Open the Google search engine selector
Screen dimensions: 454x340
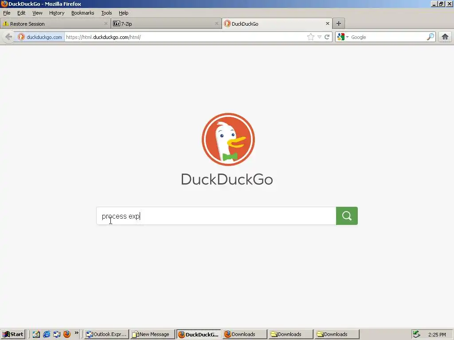[x=343, y=37]
